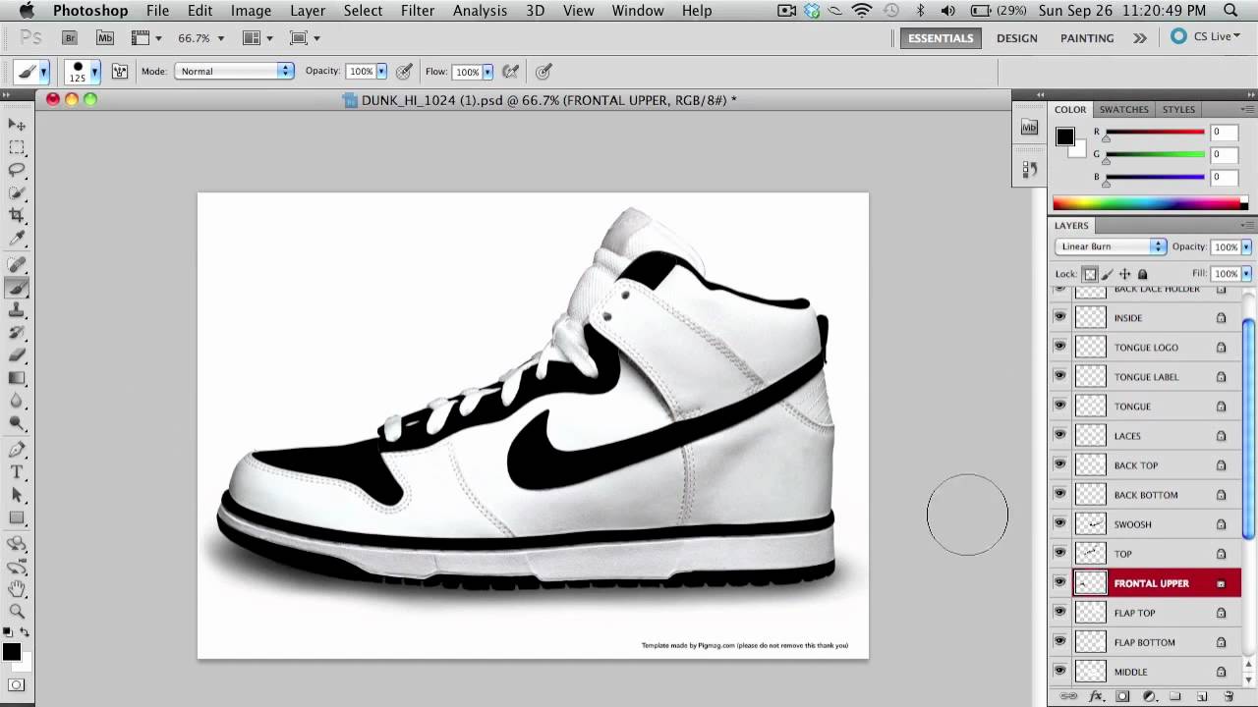
Task: Open the Image menu
Action: (x=251, y=11)
